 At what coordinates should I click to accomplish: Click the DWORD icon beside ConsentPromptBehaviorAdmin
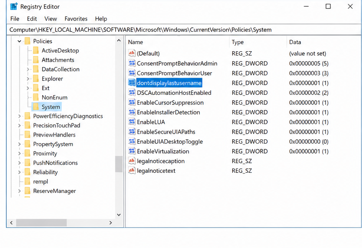132,63
